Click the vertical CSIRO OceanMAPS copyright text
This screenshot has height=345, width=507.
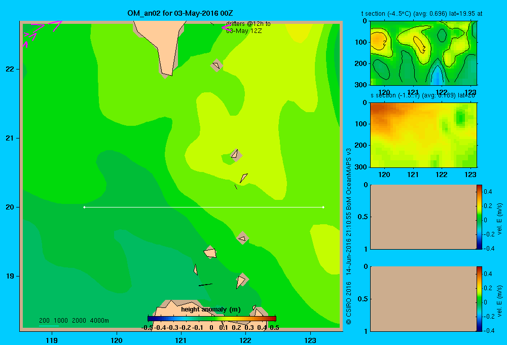coord(349,236)
